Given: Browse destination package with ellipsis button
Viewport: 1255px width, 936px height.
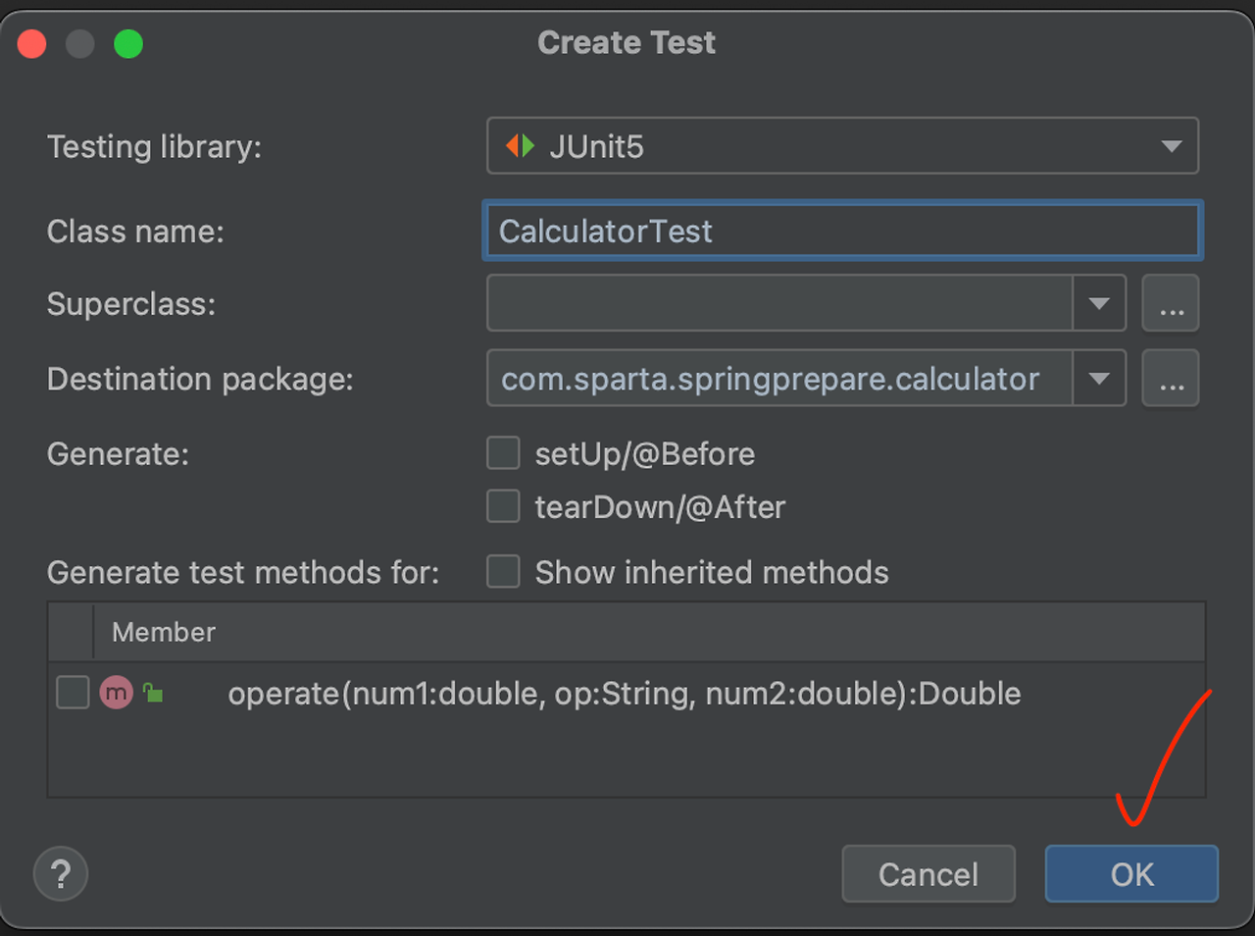Looking at the screenshot, I should click(x=1171, y=379).
